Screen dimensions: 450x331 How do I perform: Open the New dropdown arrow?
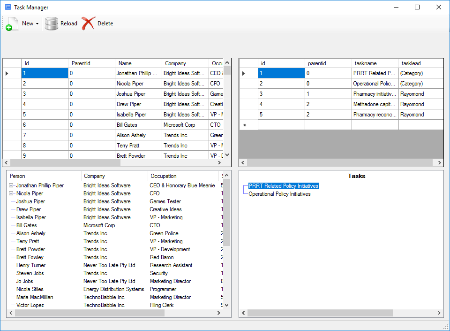point(37,24)
